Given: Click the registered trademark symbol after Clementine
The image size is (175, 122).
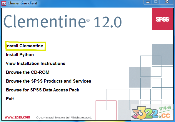Looking at the screenshot, I should [x=88, y=20].
